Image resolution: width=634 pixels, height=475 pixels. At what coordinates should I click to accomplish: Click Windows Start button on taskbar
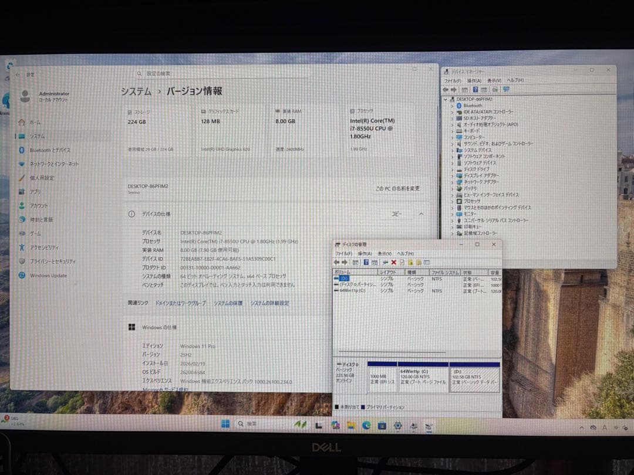coord(225,424)
